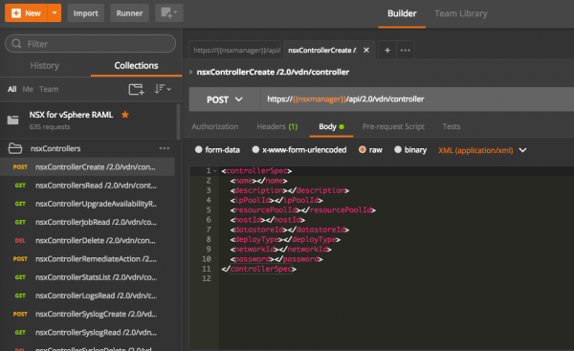This screenshot has width=574, height=351.
Task: Show All collections filter
Action: click(x=12, y=89)
